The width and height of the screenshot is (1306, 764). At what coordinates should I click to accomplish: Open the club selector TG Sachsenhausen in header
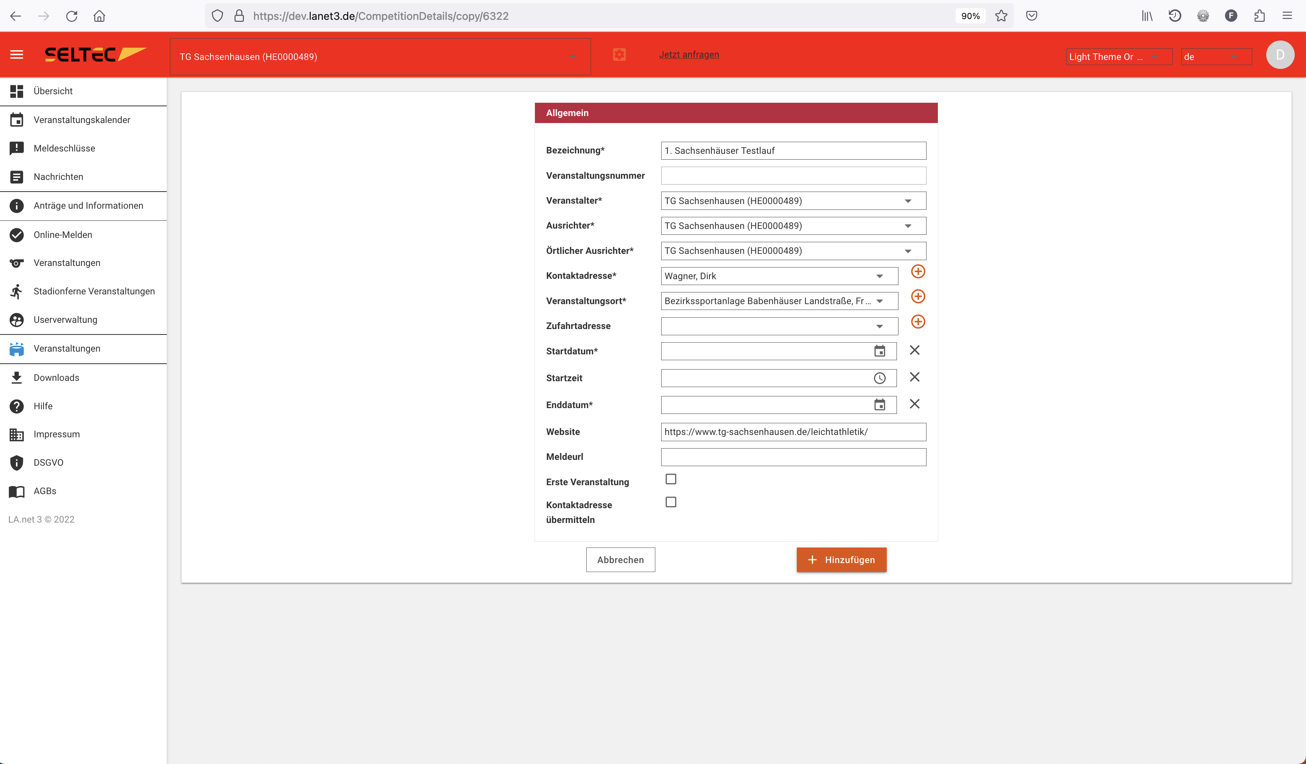point(380,56)
